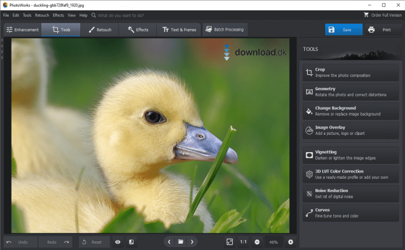Open the Vignetting tool

point(351,155)
